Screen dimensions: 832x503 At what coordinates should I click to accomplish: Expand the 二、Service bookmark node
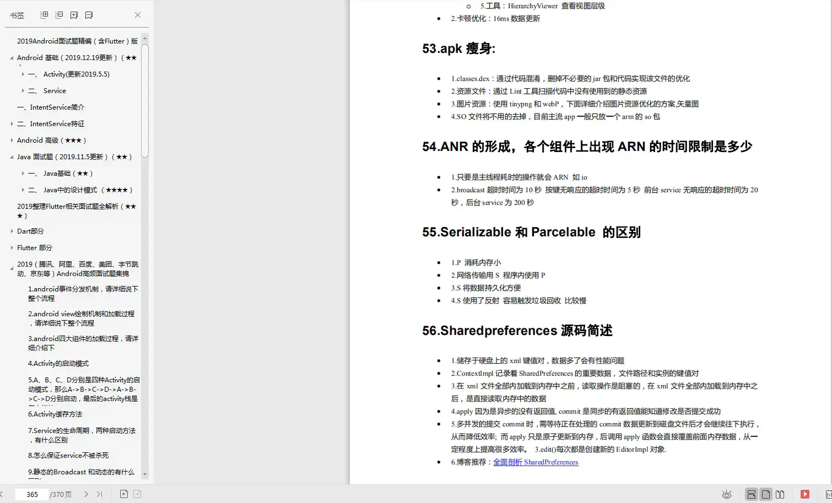tap(22, 90)
